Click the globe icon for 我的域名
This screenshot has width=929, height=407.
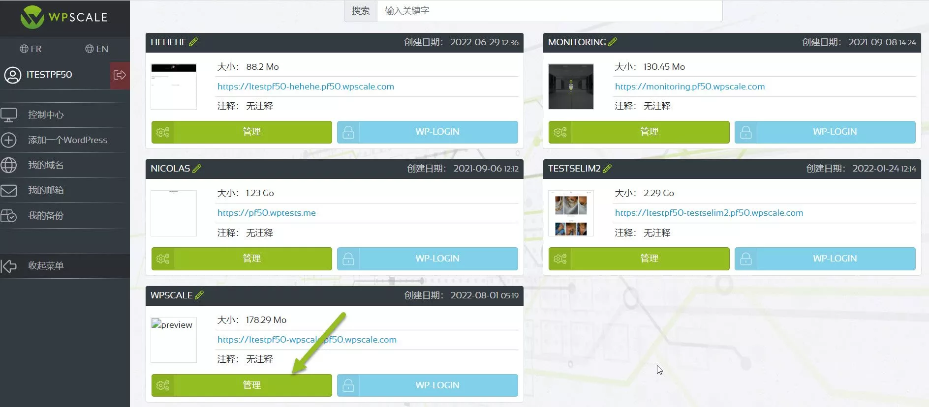click(9, 165)
